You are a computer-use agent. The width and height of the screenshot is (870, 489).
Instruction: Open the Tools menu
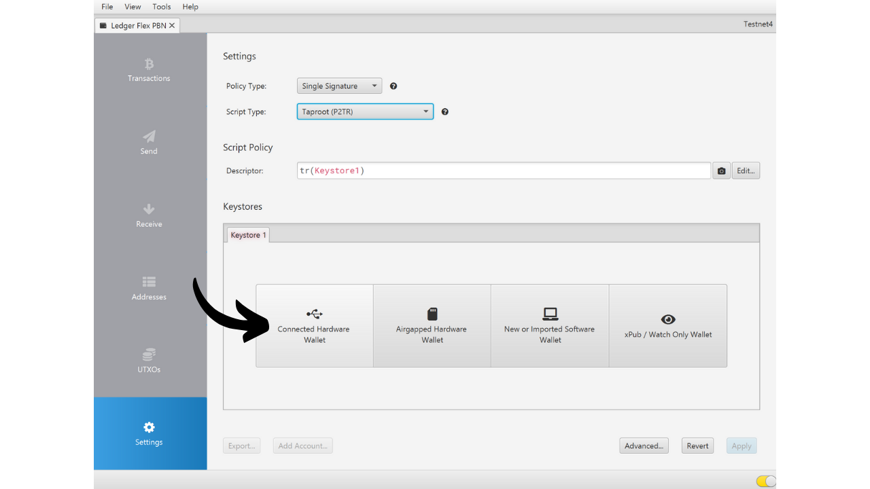[162, 7]
